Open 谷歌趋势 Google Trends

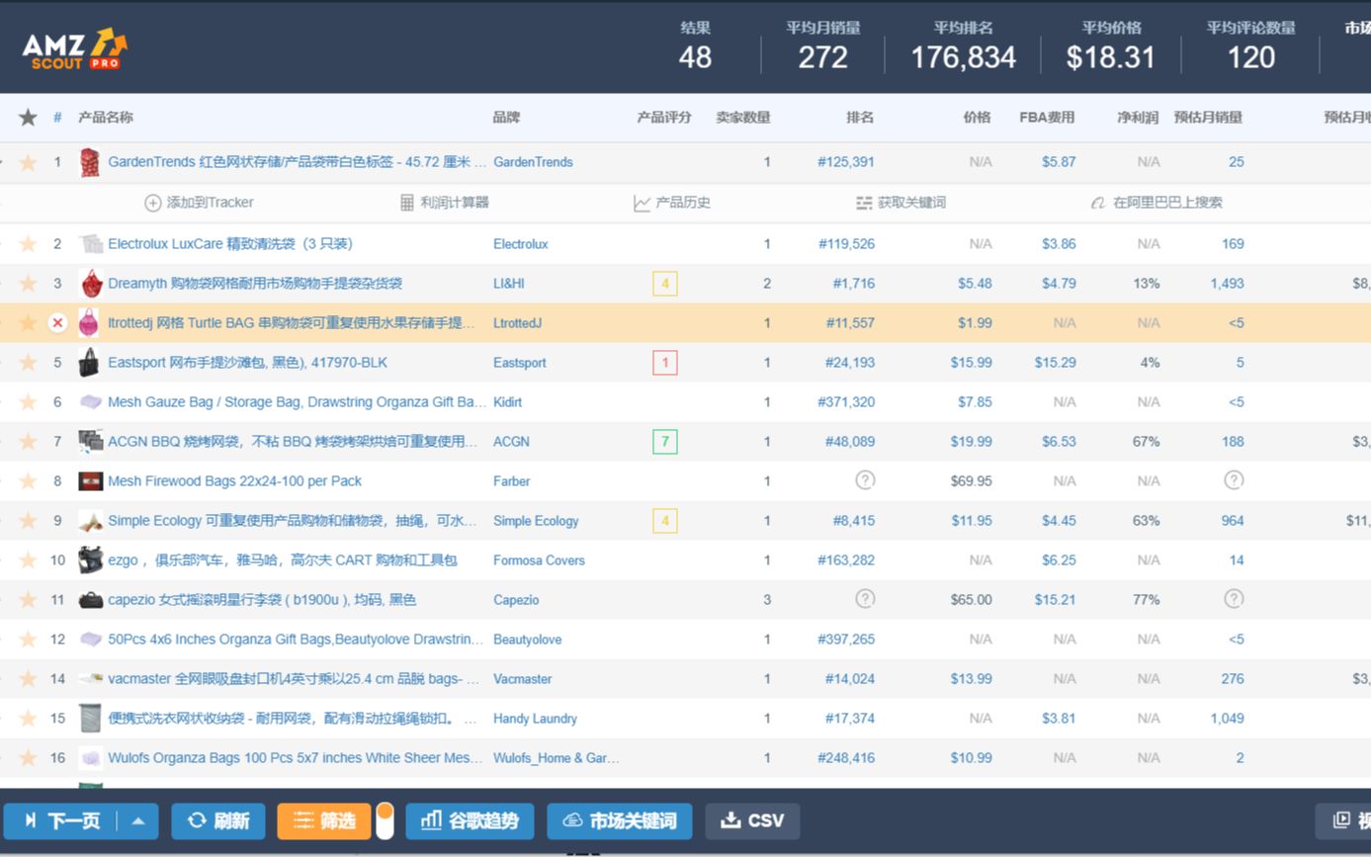(x=470, y=820)
